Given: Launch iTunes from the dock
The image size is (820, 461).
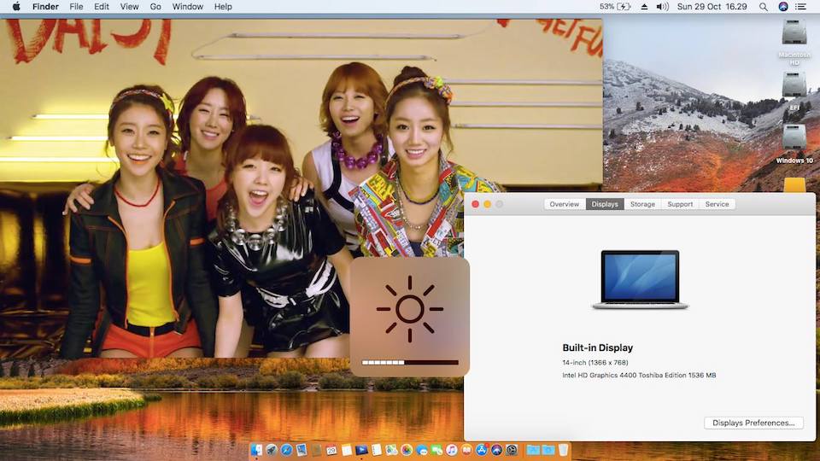Looking at the screenshot, I should pos(451,450).
